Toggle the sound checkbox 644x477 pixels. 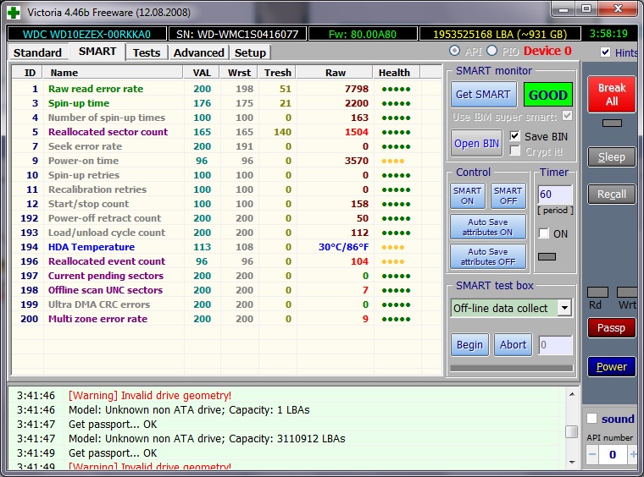(591, 419)
